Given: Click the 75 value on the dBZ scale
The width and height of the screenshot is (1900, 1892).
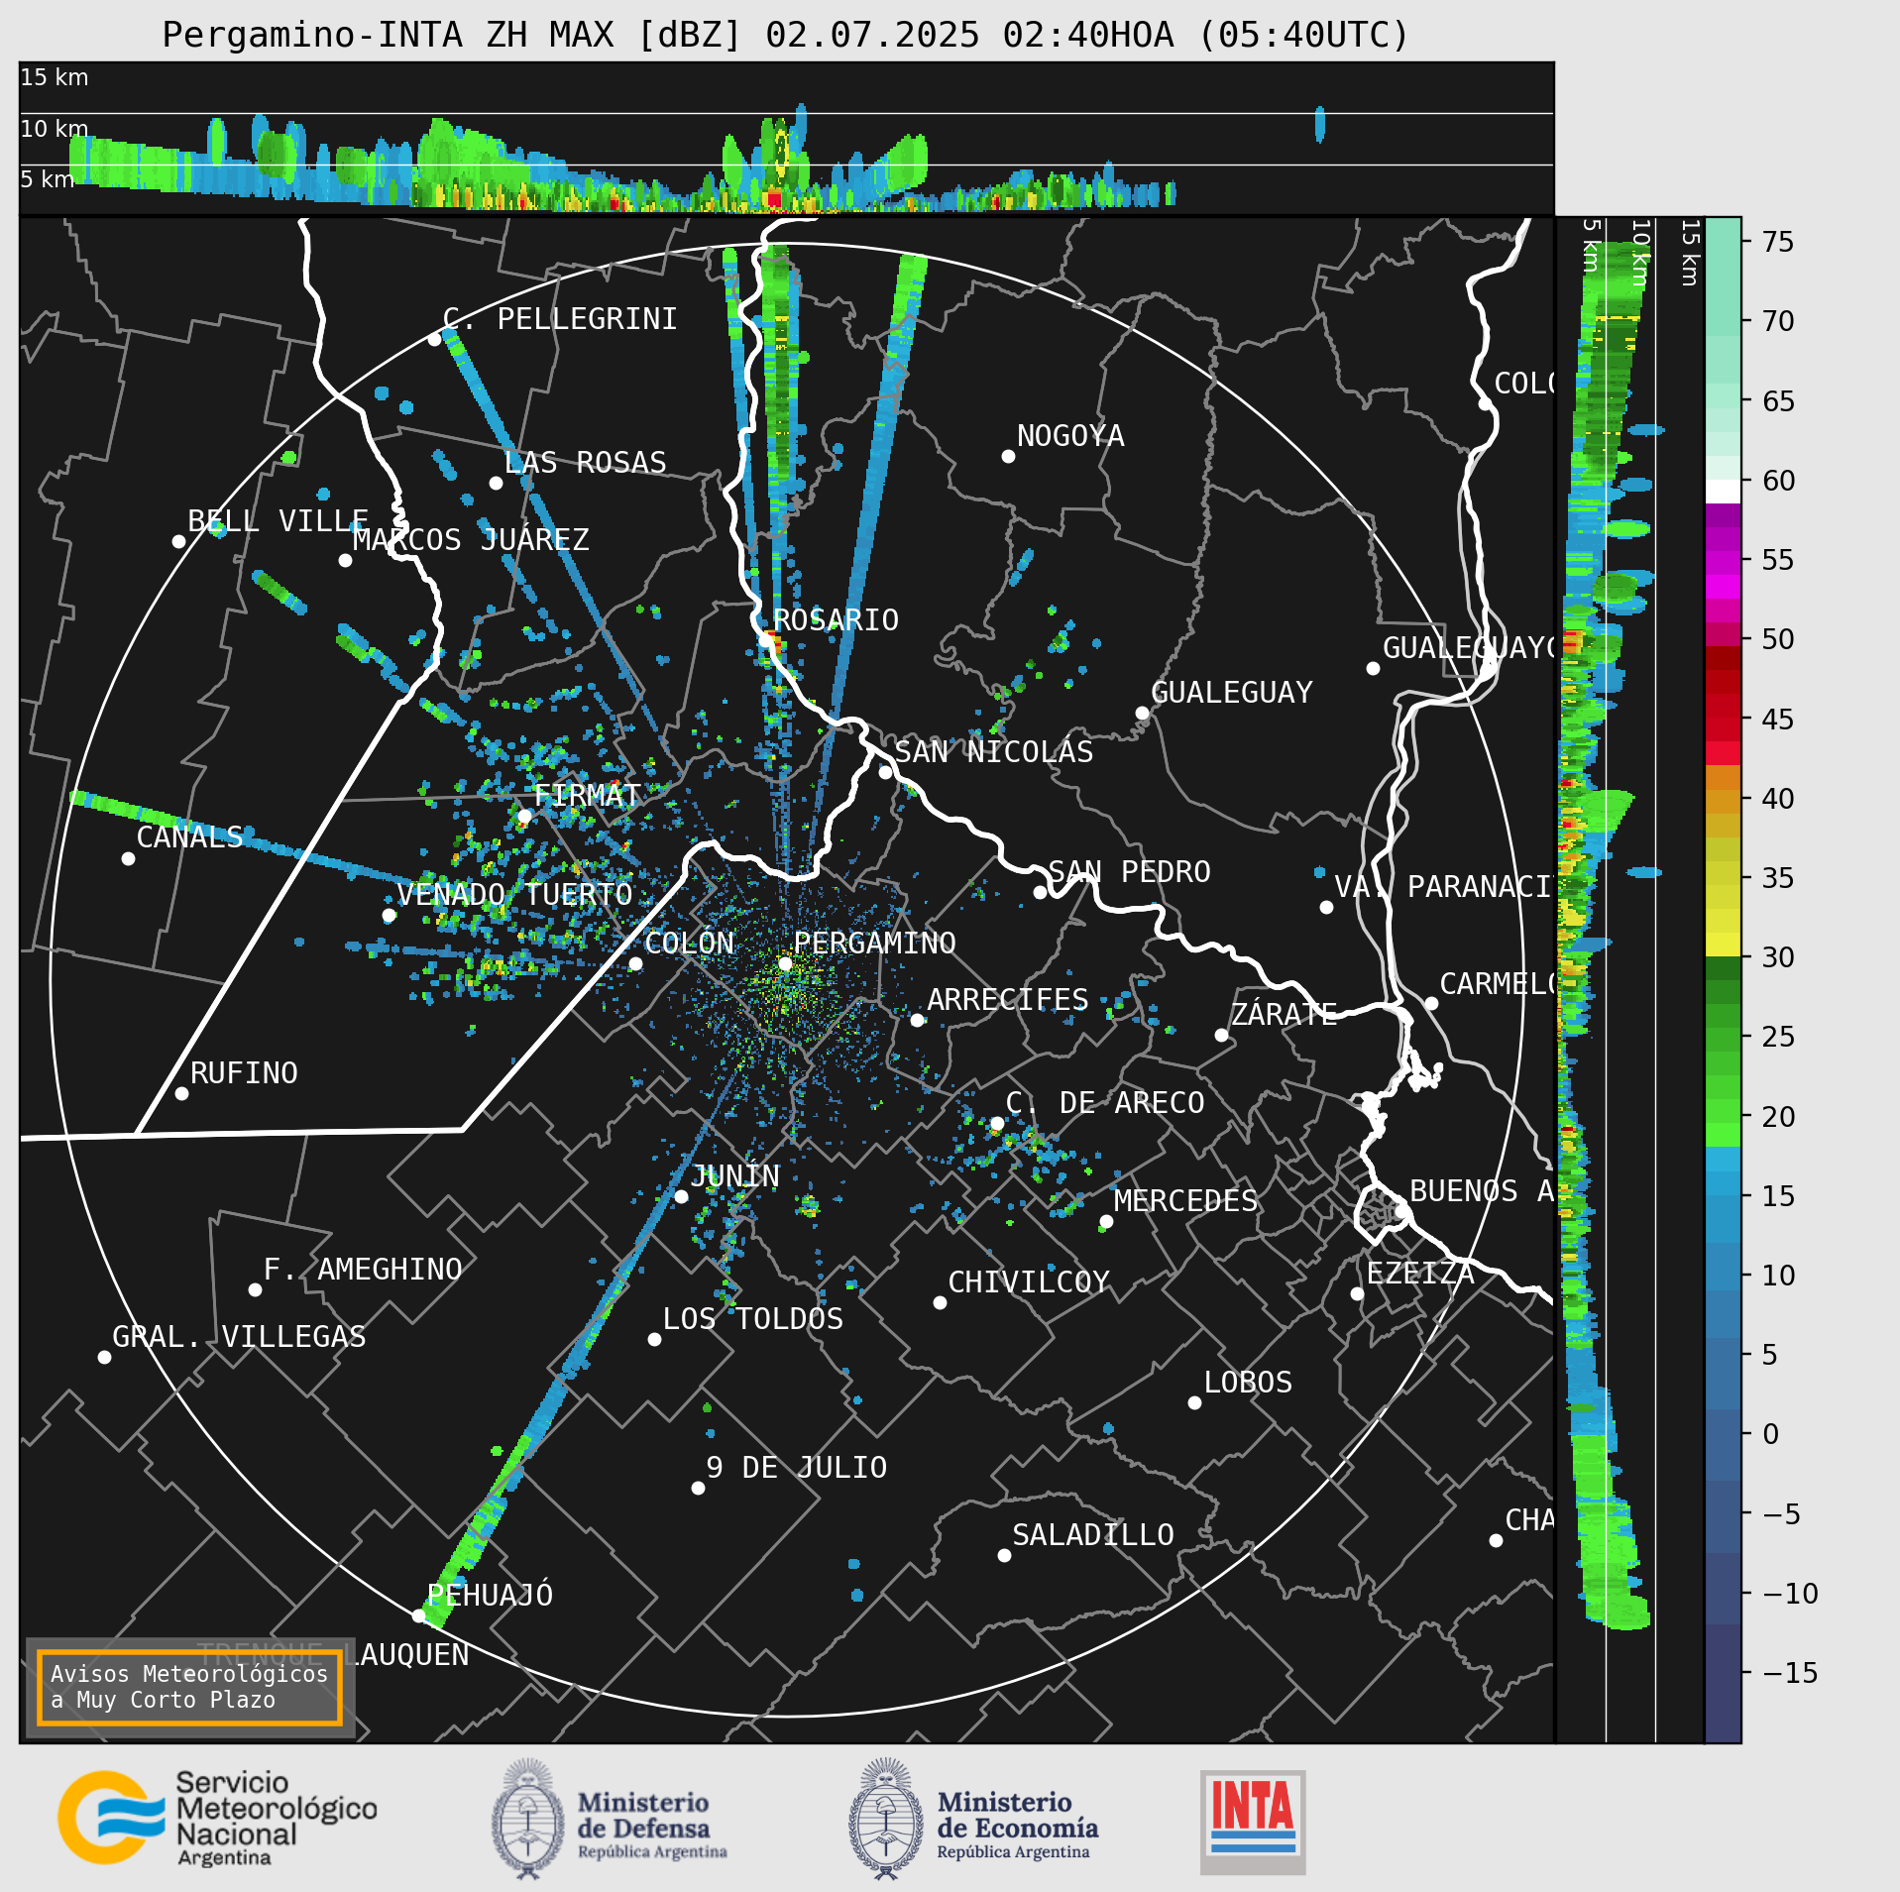Looking at the screenshot, I should (1778, 242).
